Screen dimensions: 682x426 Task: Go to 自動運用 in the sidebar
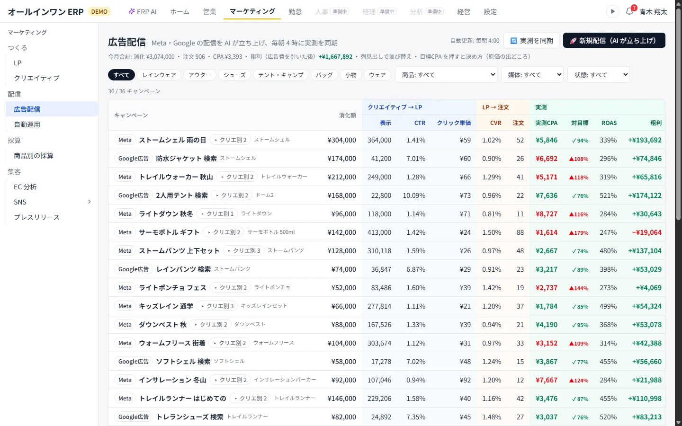pyautogui.click(x=52, y=124)
